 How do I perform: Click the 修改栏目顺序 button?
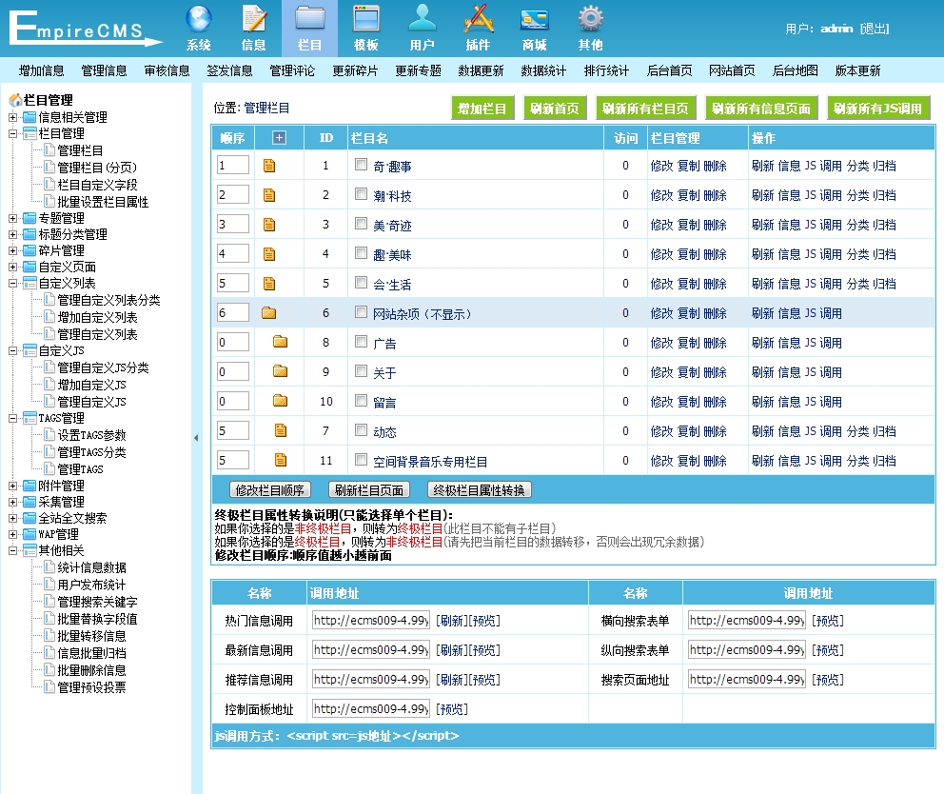[x=270, y=490]
